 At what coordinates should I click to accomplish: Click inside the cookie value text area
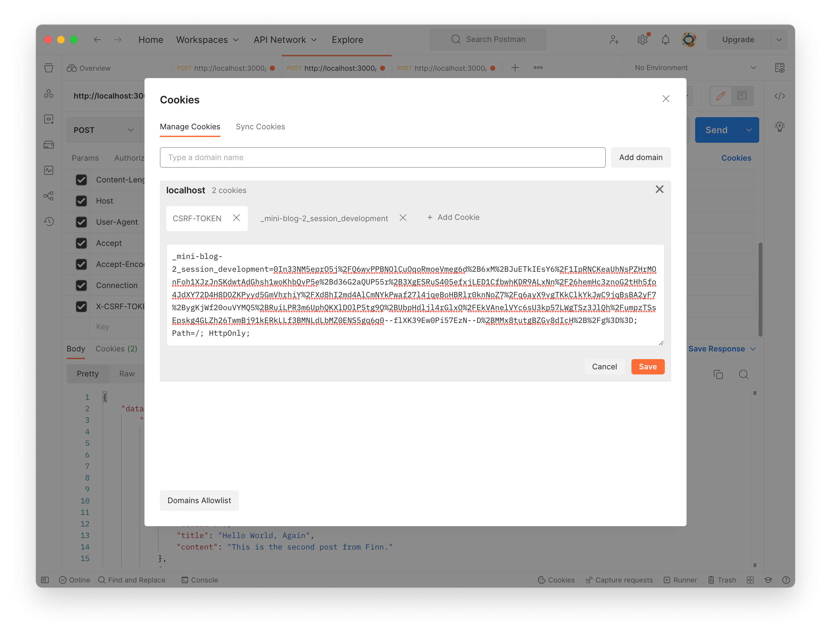coord(415,295)
